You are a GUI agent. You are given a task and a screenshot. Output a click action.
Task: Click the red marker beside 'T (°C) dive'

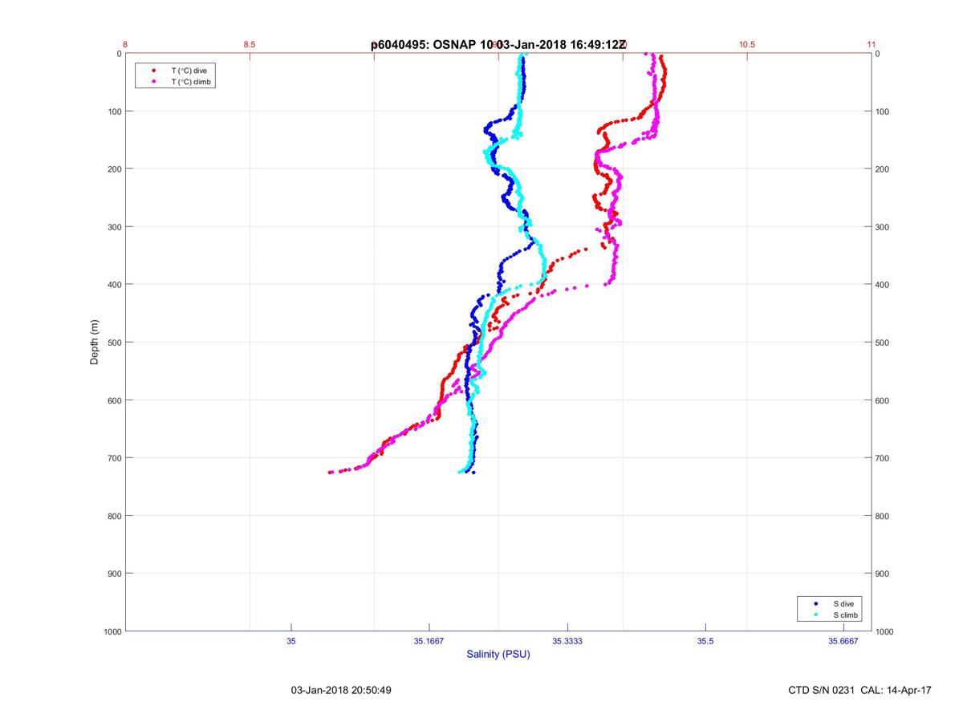pos(152,71)
